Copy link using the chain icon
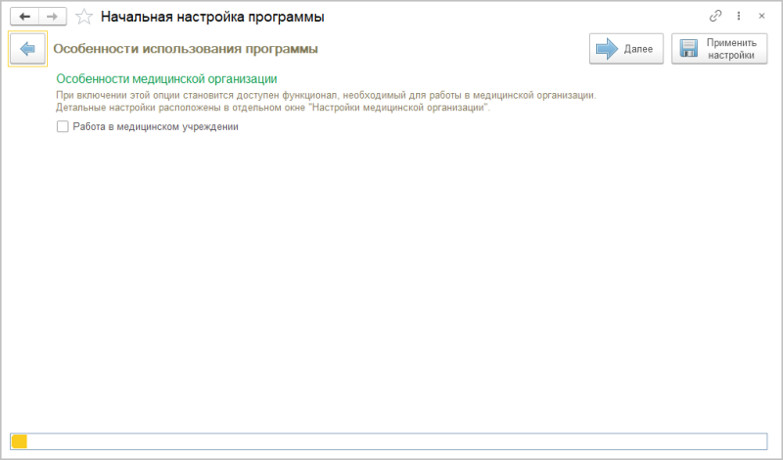783x460 pixels. (x=715, y=17)
